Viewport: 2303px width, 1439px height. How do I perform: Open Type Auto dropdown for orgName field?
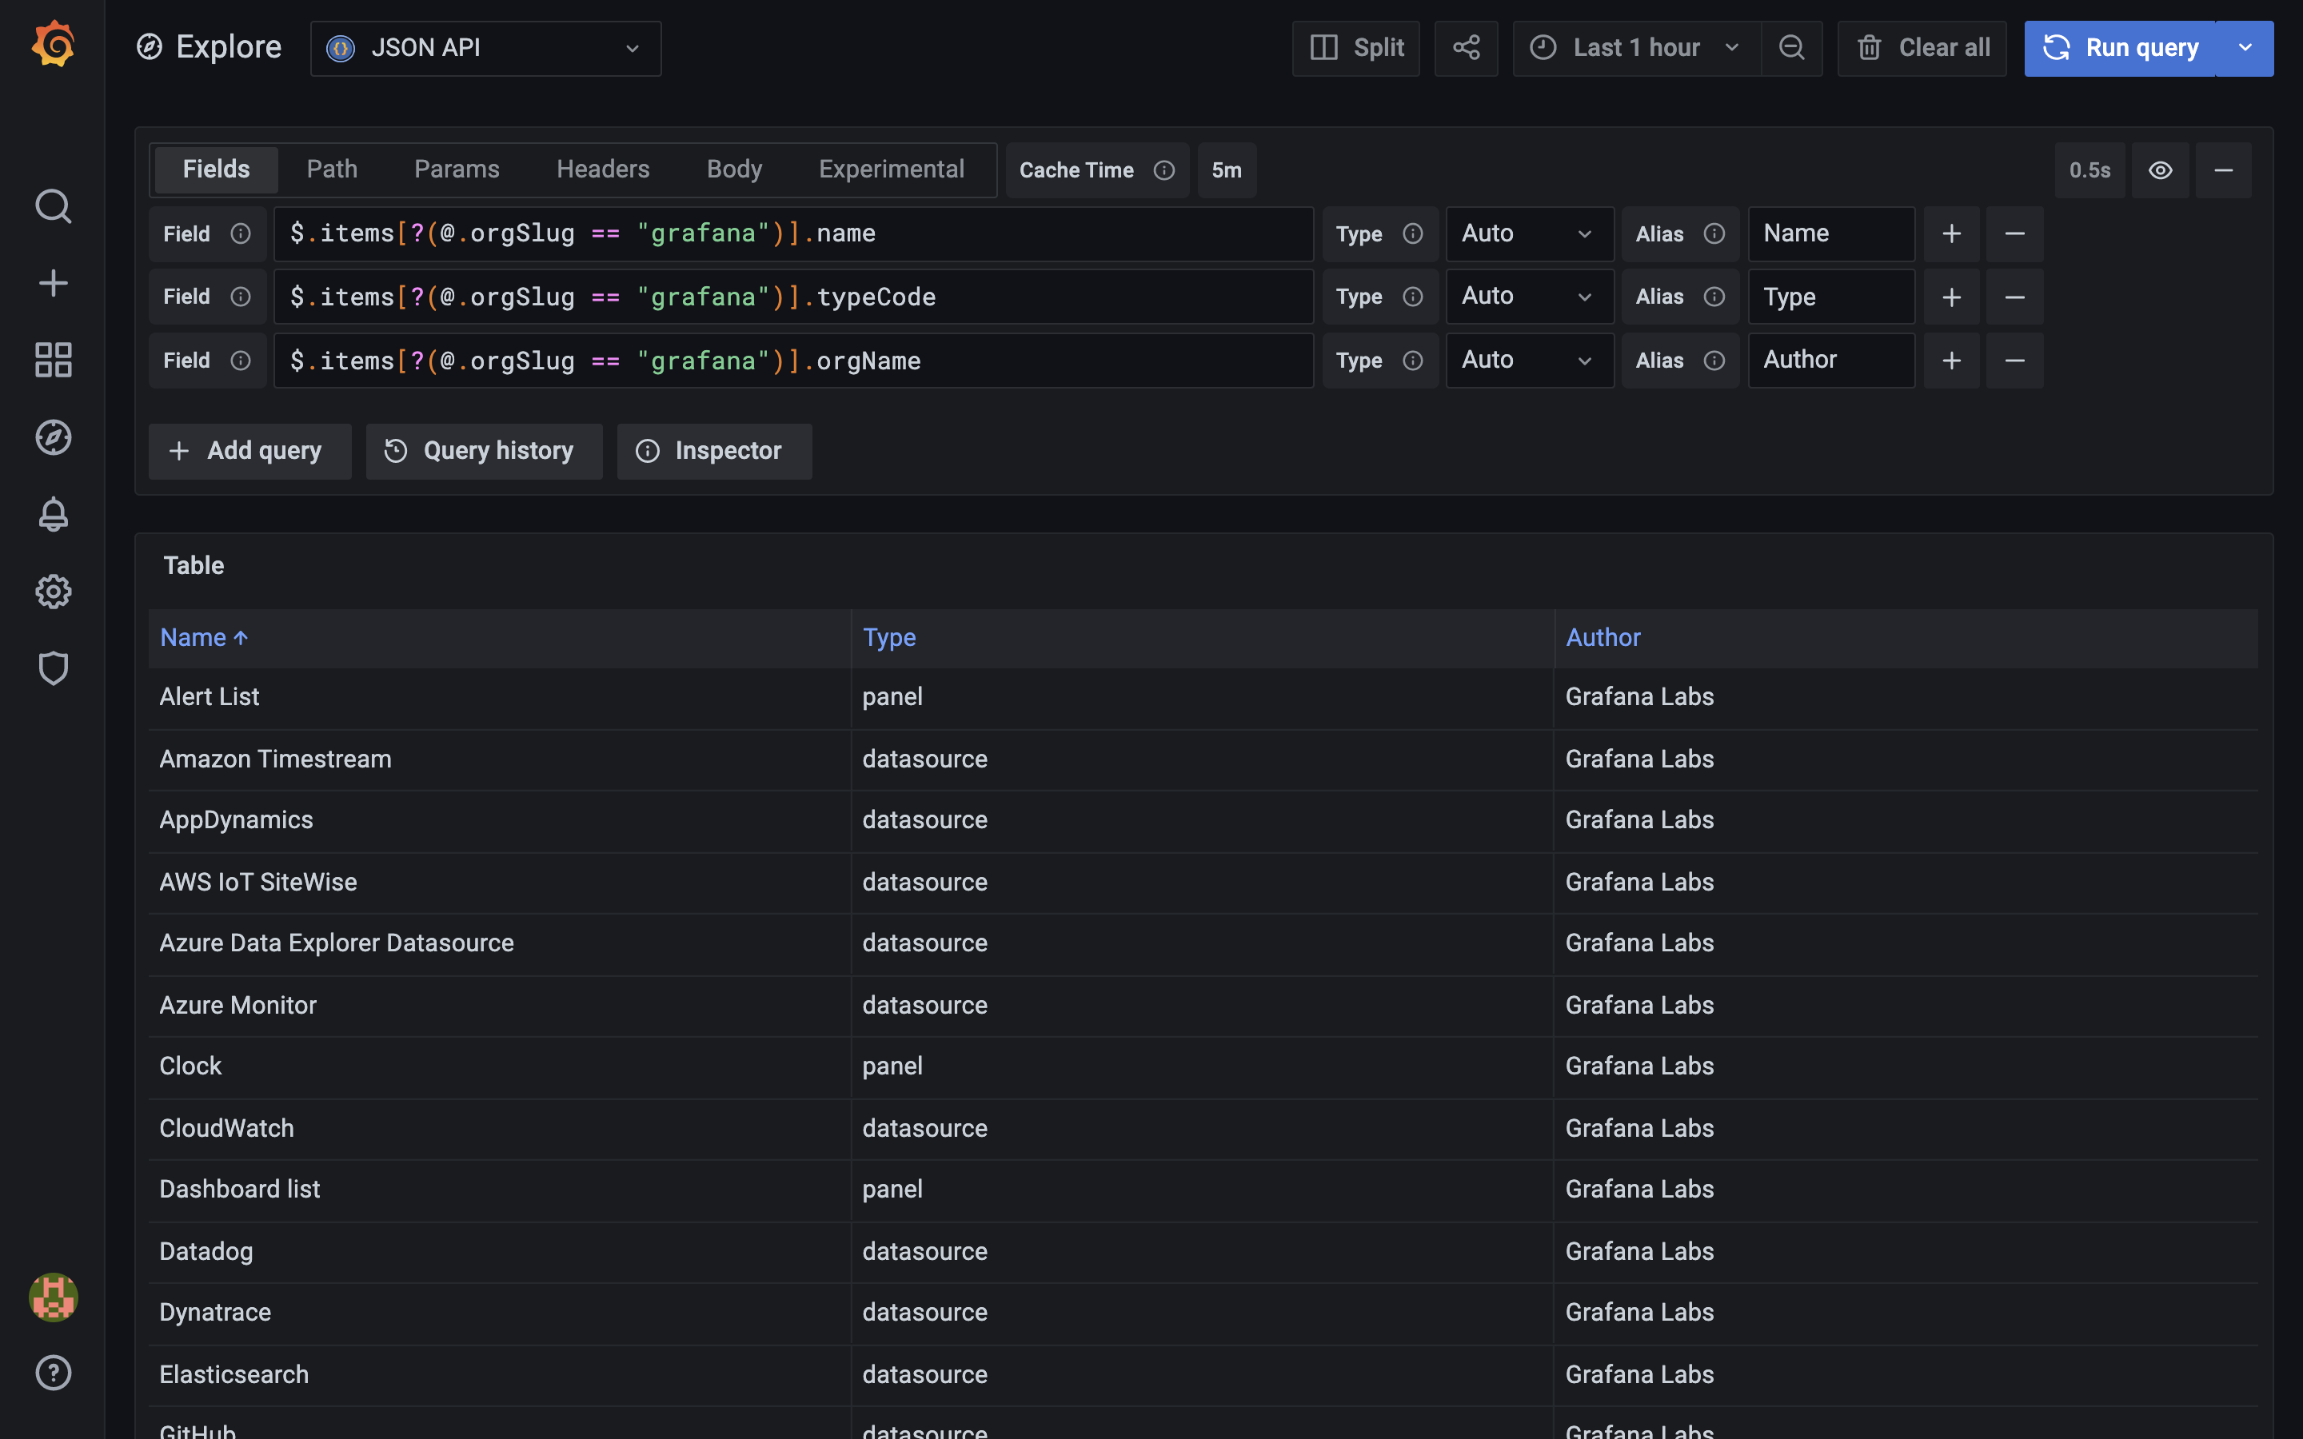point(1528,361)
